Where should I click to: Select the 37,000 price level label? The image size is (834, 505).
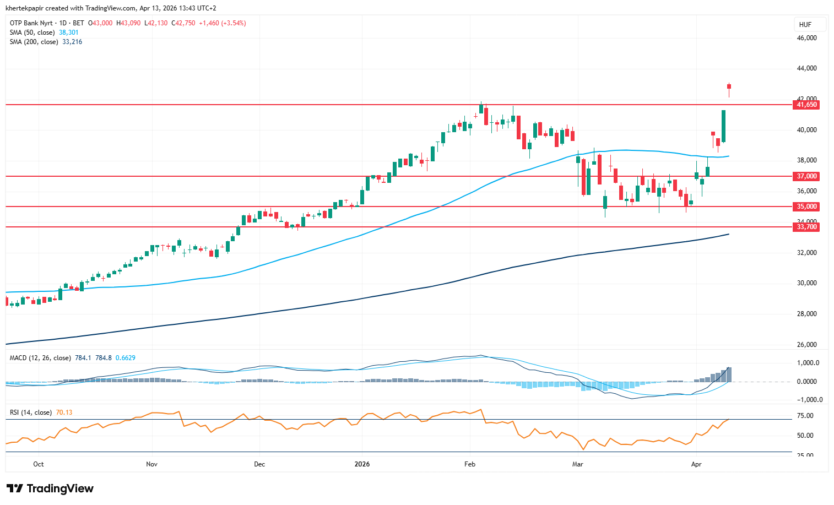(x=806, y=176)
